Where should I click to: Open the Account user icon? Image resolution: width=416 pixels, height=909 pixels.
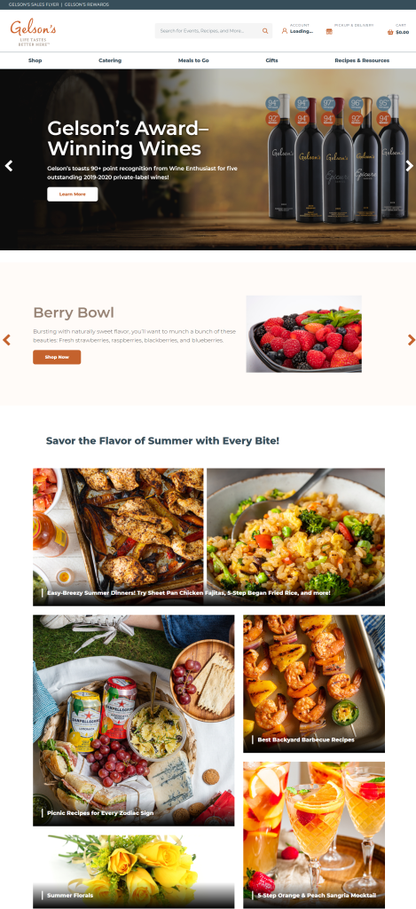[285, 31]
